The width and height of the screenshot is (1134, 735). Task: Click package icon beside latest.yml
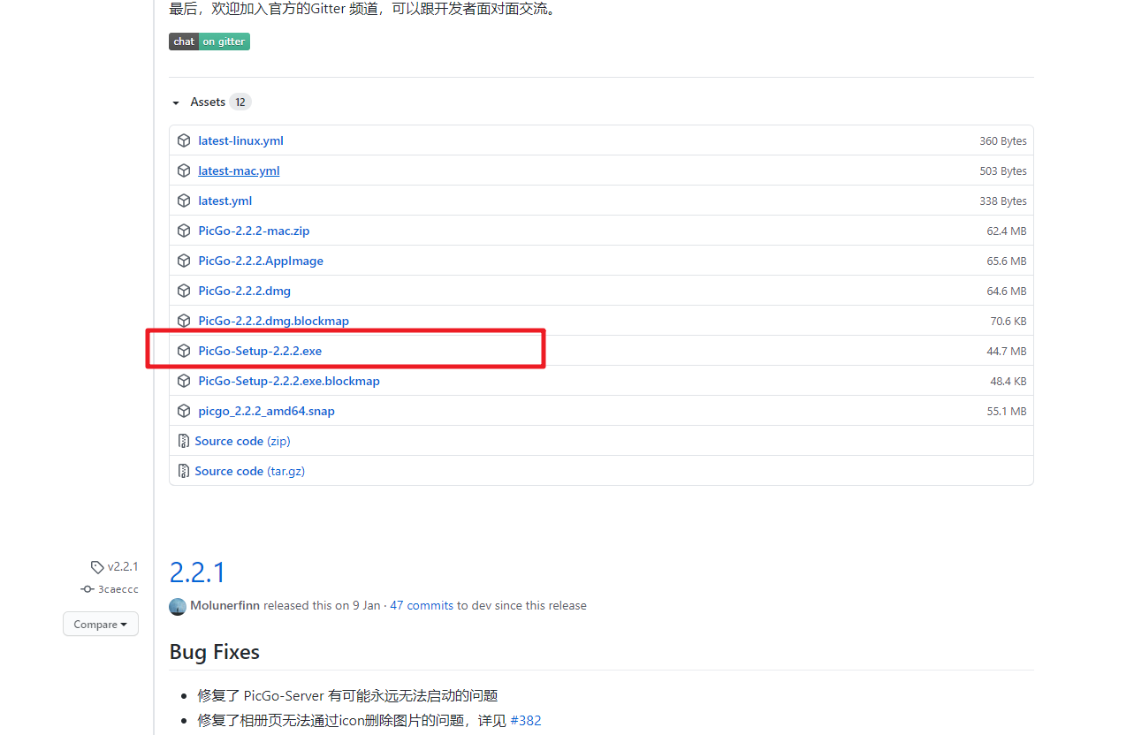coord(184,201)
